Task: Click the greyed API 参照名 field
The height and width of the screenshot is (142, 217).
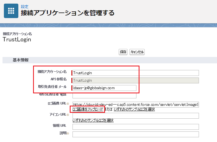Action: coord(136,80)
